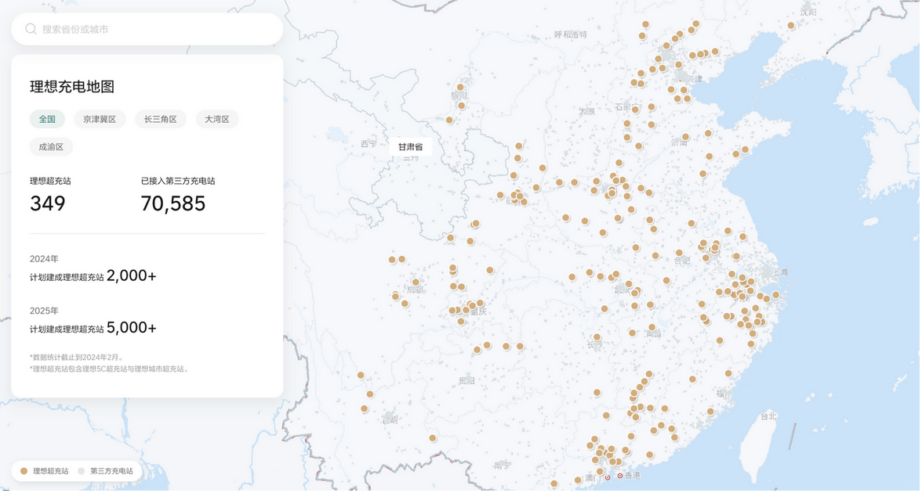Screen dimensions: 922x493
Task: Click the search magnifier icon
Action: click(31, 29)
